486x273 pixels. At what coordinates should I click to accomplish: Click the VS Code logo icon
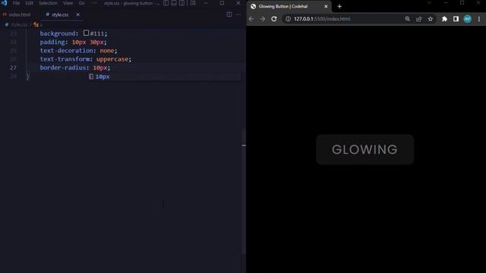click(4, 3)
